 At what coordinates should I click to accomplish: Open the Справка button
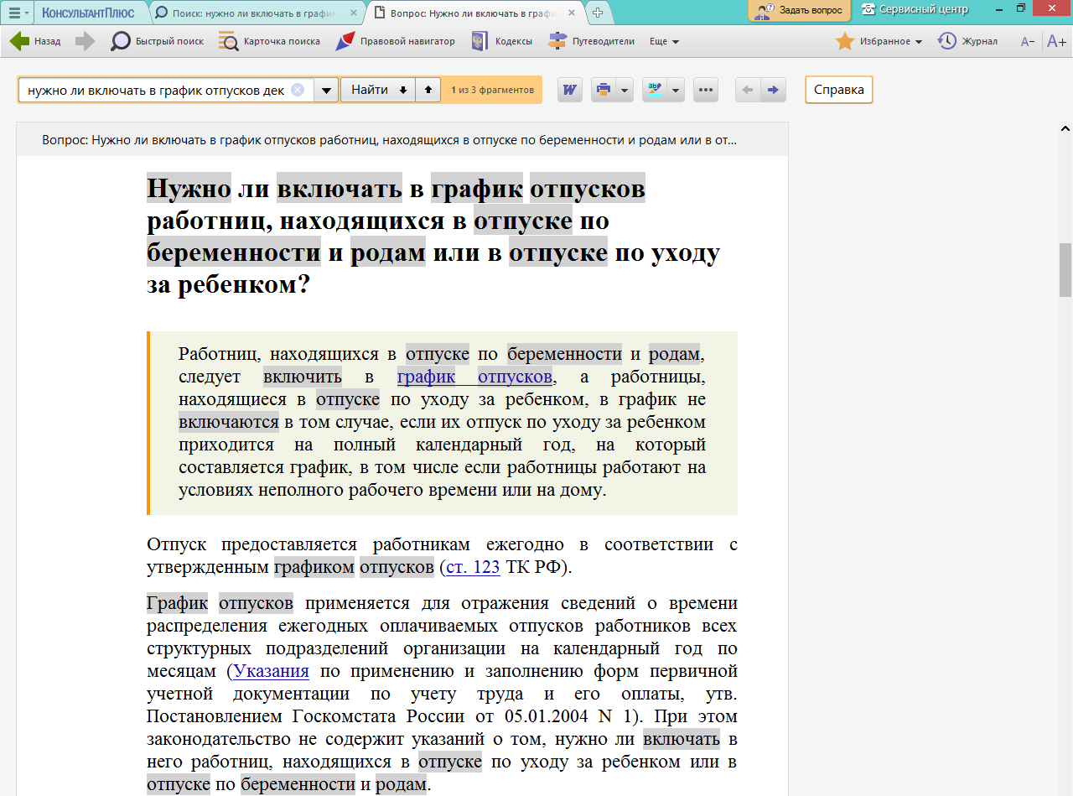click(839, 90)
